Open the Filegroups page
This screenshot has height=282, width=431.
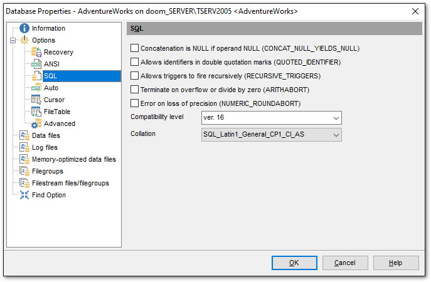(48, 171)
